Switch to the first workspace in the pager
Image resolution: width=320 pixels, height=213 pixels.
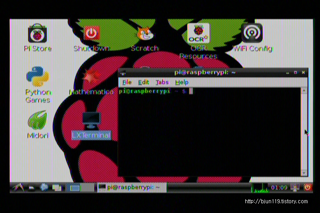pyautogui.click(x=72, y=188)
